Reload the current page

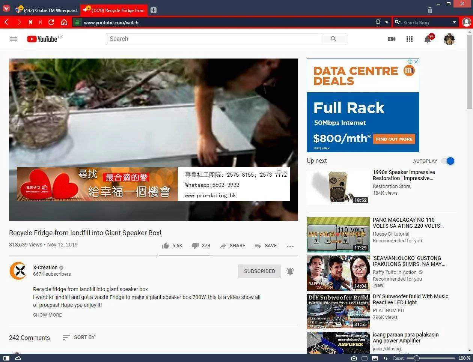[51, 23]
